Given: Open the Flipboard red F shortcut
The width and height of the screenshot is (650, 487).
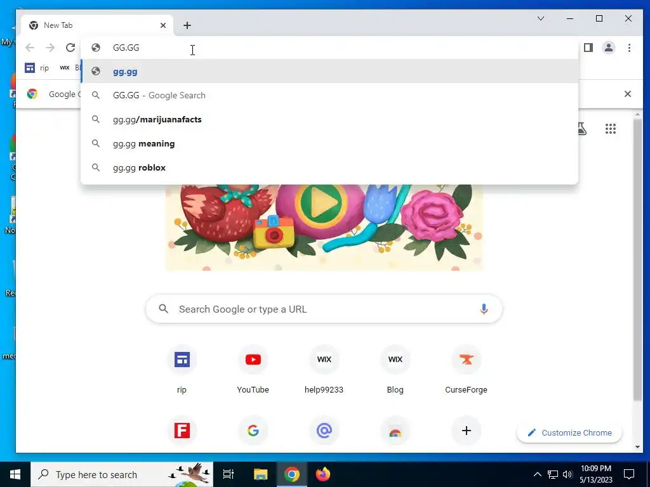Looking at the screenshot, I should [182, 431].
